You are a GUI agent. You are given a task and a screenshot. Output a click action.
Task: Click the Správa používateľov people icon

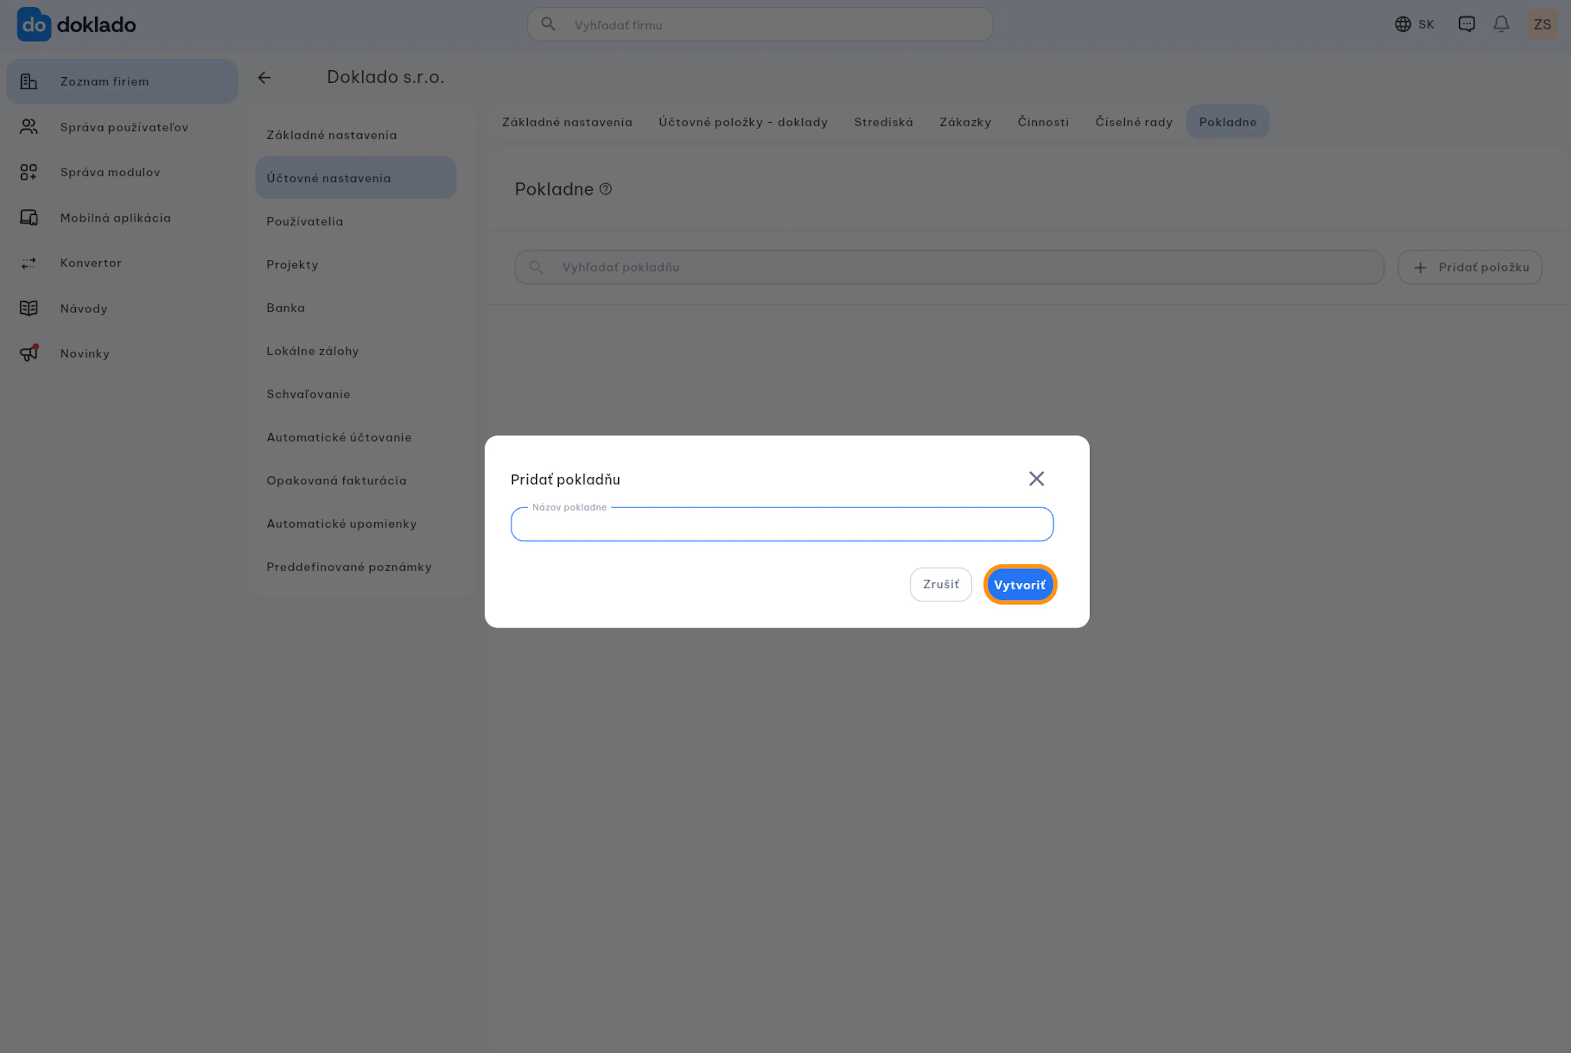coord(29,127)
